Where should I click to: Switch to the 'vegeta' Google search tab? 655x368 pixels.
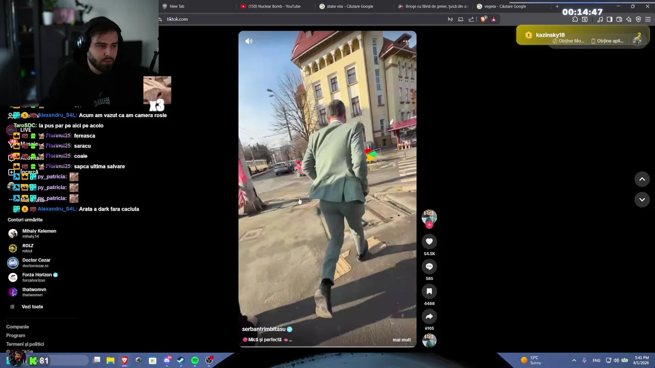(512, 6)
